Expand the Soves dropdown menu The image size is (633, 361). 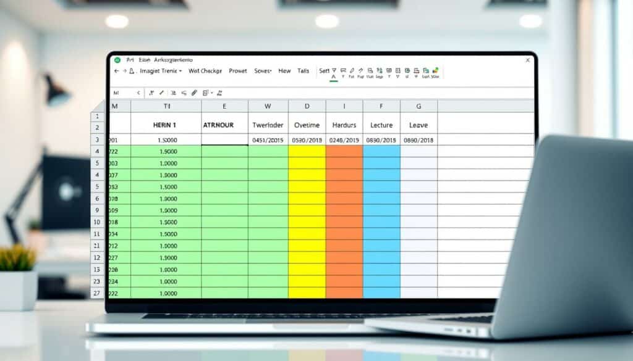point(263,72)
